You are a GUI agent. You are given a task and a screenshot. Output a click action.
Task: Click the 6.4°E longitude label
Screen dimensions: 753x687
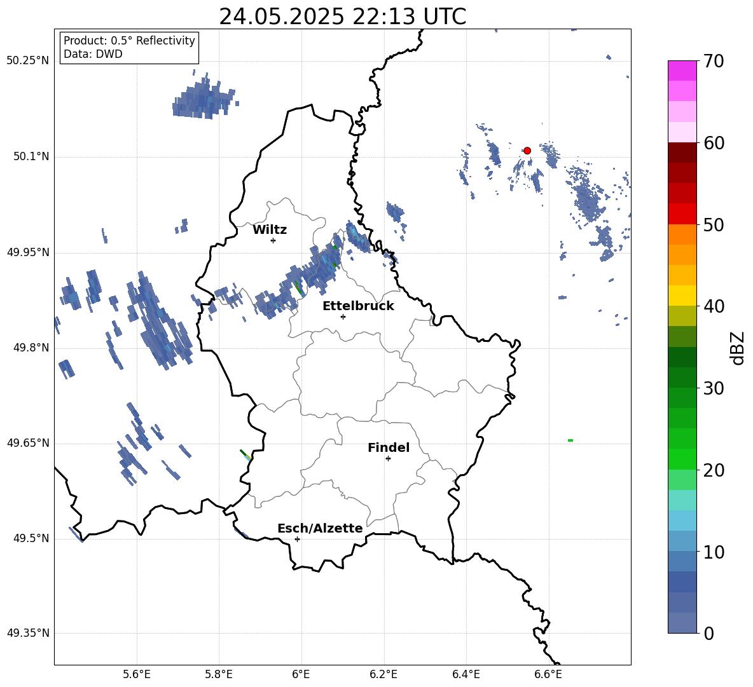(x=466, y=674)
